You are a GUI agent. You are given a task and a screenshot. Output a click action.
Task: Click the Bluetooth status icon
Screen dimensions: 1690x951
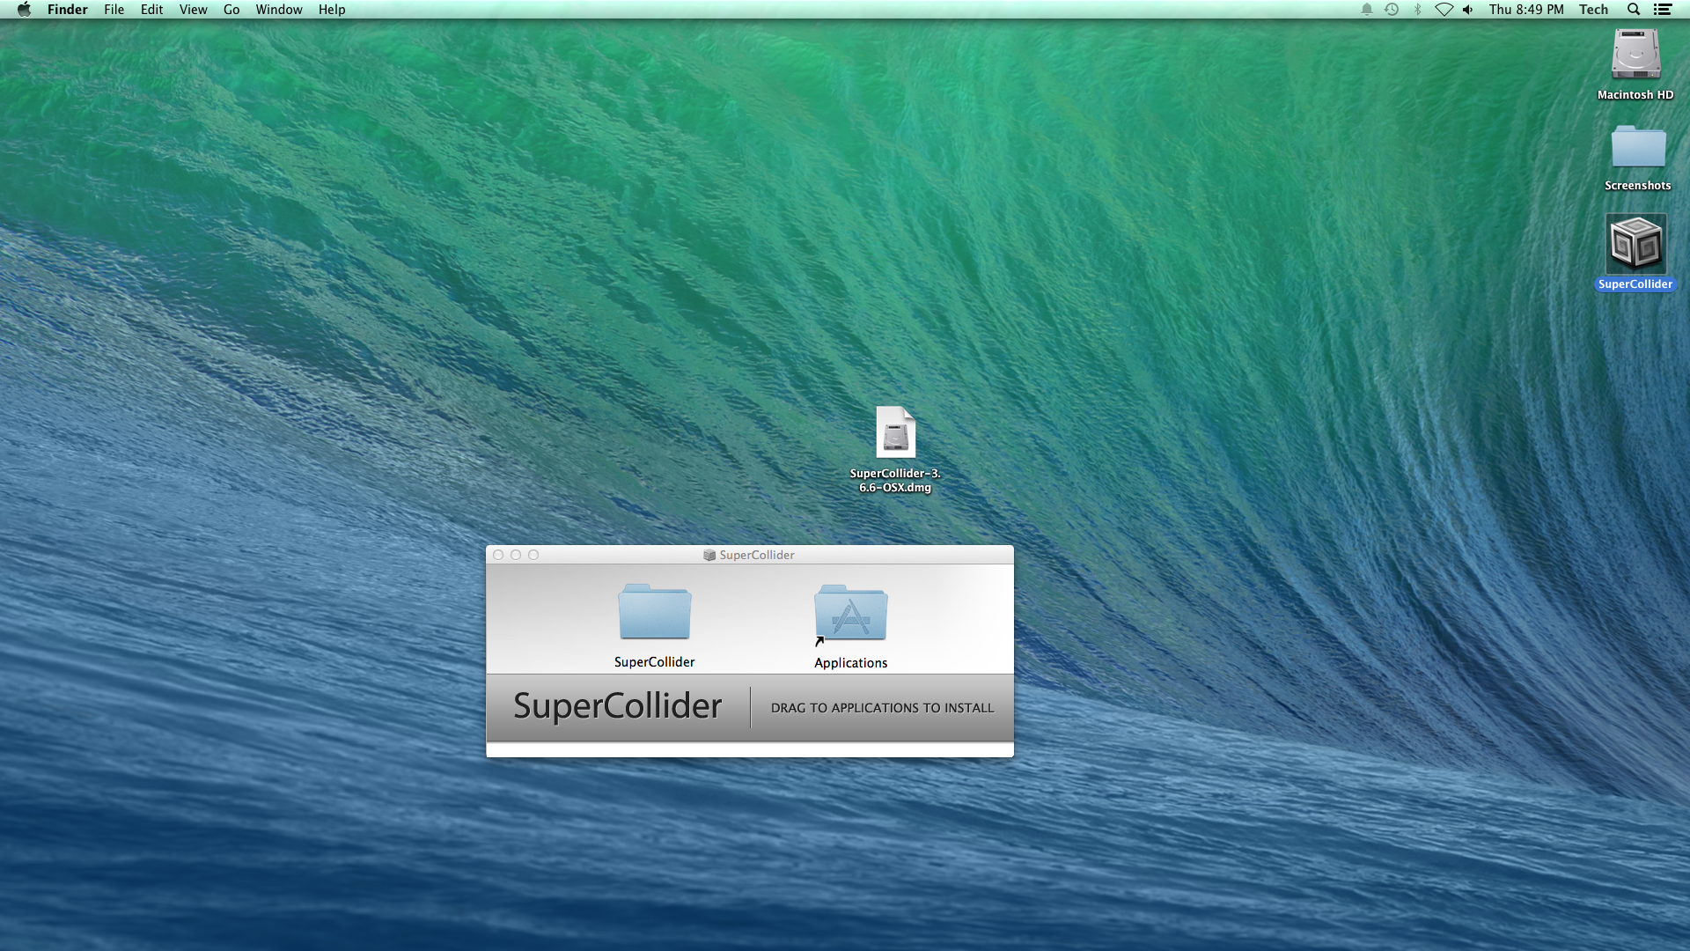pos(1417,10)
